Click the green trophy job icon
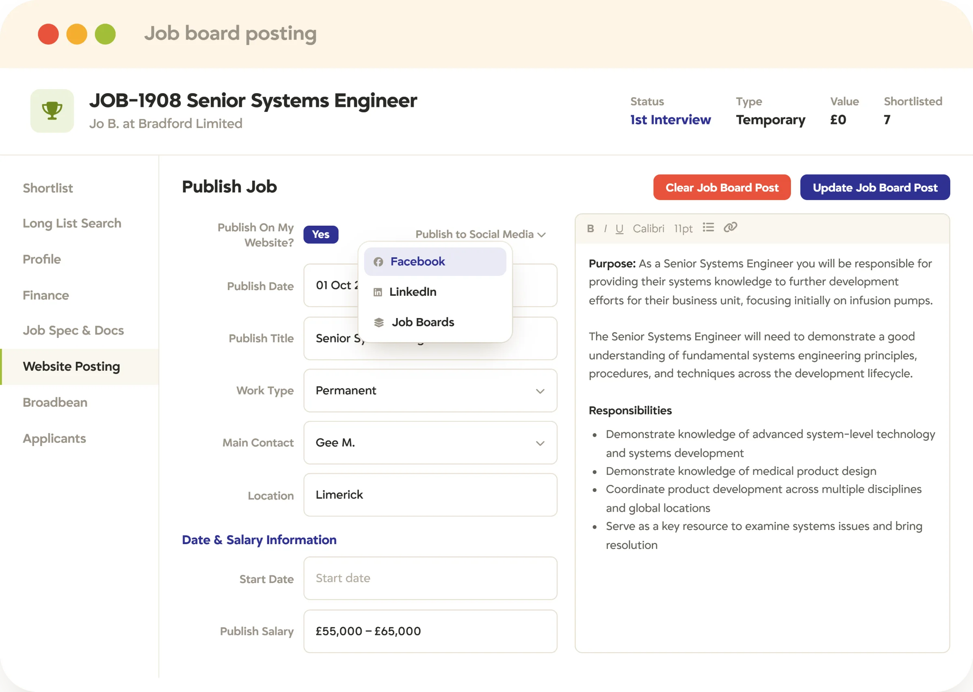The height and width of the screenshot is (692, 973). pyautogui.click(x=52, y=111)
